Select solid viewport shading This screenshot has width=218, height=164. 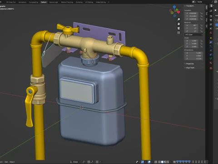(x=162, y=162)
